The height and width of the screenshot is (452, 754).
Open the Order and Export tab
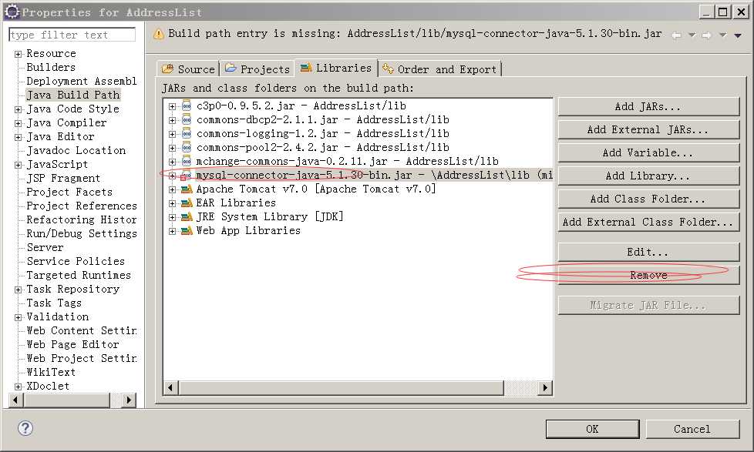439,69
